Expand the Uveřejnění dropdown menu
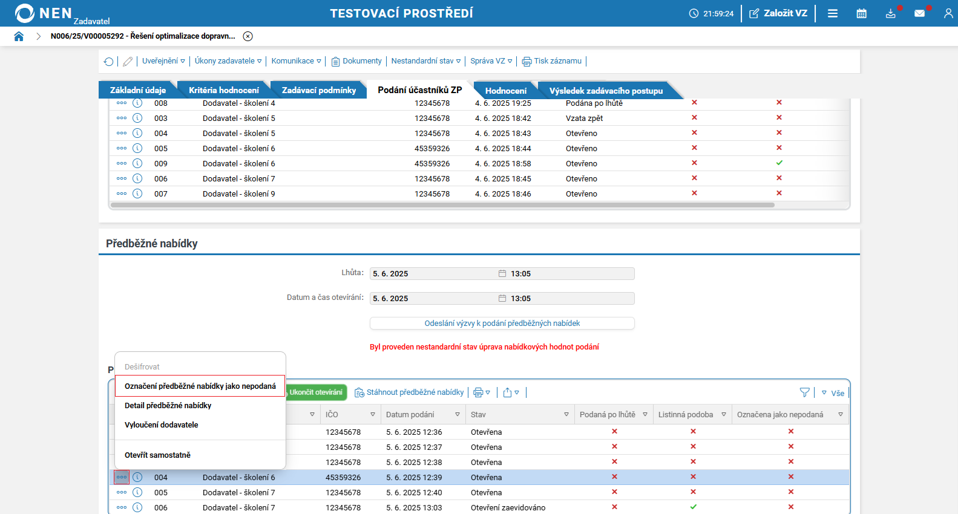This screenshot has height=514, width=958. tap(163, 61)
